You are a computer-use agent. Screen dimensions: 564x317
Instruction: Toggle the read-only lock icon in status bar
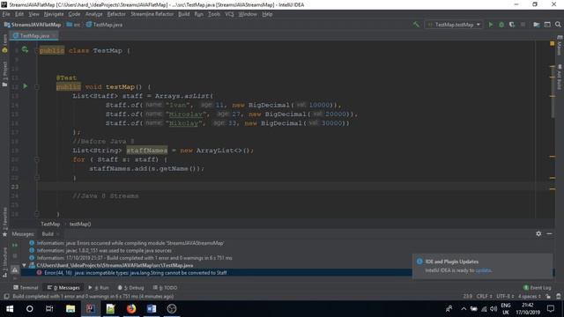click(x=548, y=297)
